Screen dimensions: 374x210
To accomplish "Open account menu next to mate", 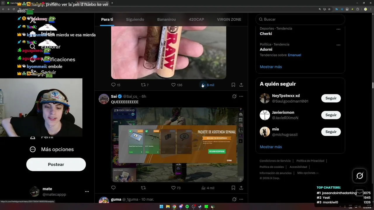I will [87, 192].
